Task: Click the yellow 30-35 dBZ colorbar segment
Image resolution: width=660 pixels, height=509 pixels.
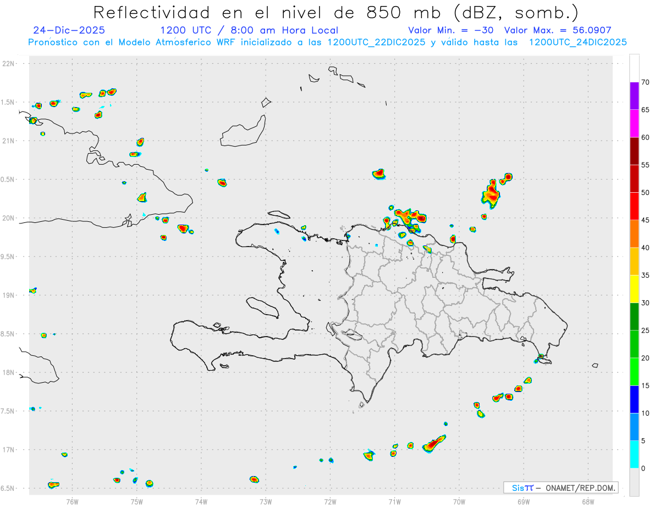Action: 634,289
